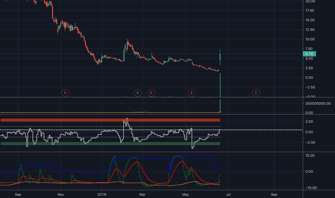Click the 6.16 current price label

pos(309,54)
